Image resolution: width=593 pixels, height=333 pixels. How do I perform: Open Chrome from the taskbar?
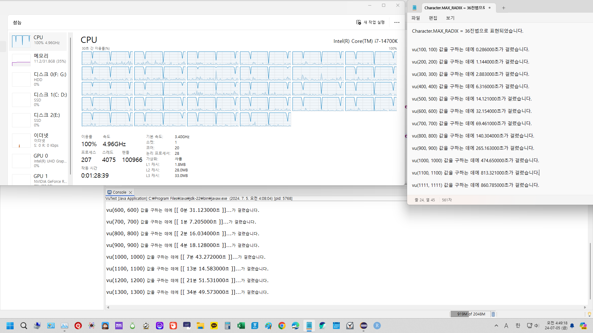tap(282, 326)
